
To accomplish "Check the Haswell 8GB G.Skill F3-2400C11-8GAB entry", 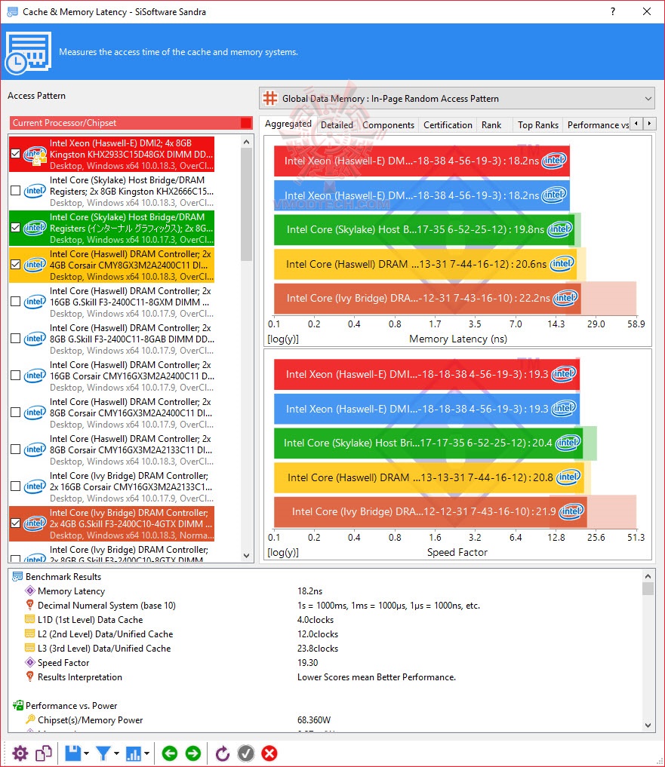I will [15, 339].
